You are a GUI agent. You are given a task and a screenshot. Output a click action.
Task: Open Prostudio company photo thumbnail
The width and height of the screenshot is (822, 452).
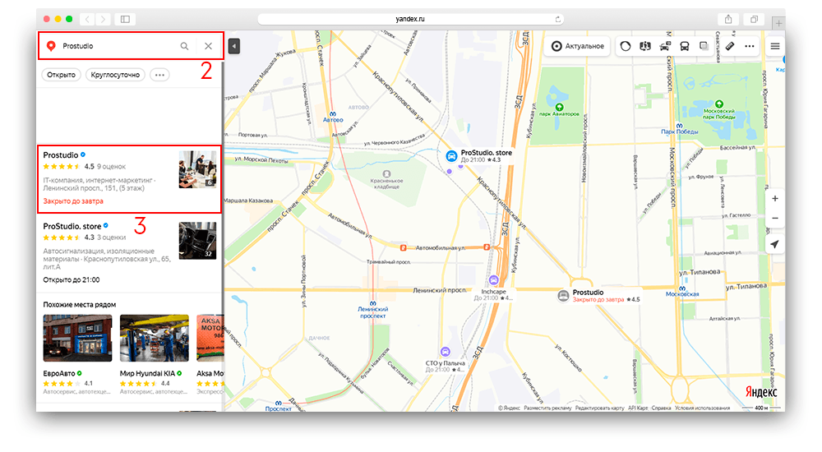pyautogui.click(x=197, y=169)
